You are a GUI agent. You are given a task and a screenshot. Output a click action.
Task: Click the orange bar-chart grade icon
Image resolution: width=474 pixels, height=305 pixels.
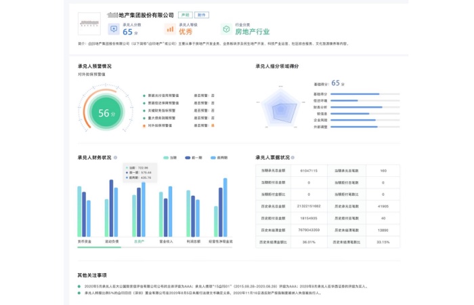click(x=170, y=29)
